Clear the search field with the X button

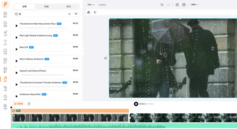pyautogui.click(x=70, y=14)
